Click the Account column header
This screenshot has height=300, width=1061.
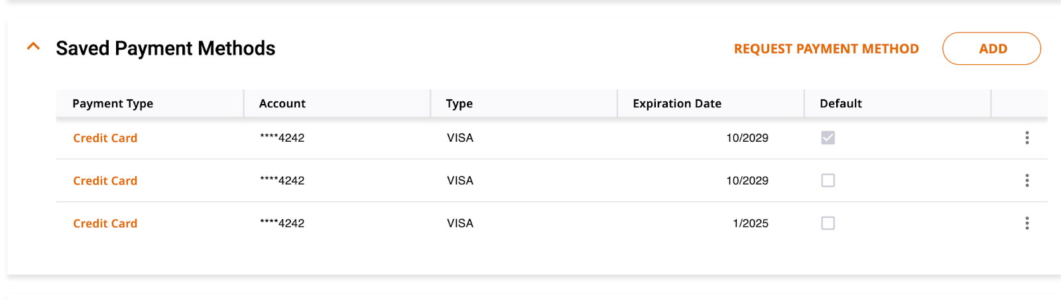click(x=282, y=103)
